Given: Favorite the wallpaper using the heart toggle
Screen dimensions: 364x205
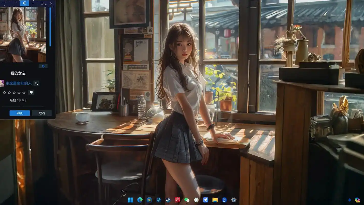Looking at the screenshot, I should [x=31, y=92].
